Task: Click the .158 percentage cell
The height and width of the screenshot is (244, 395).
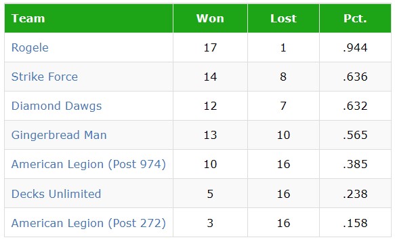Action: [x=355, y=223]
